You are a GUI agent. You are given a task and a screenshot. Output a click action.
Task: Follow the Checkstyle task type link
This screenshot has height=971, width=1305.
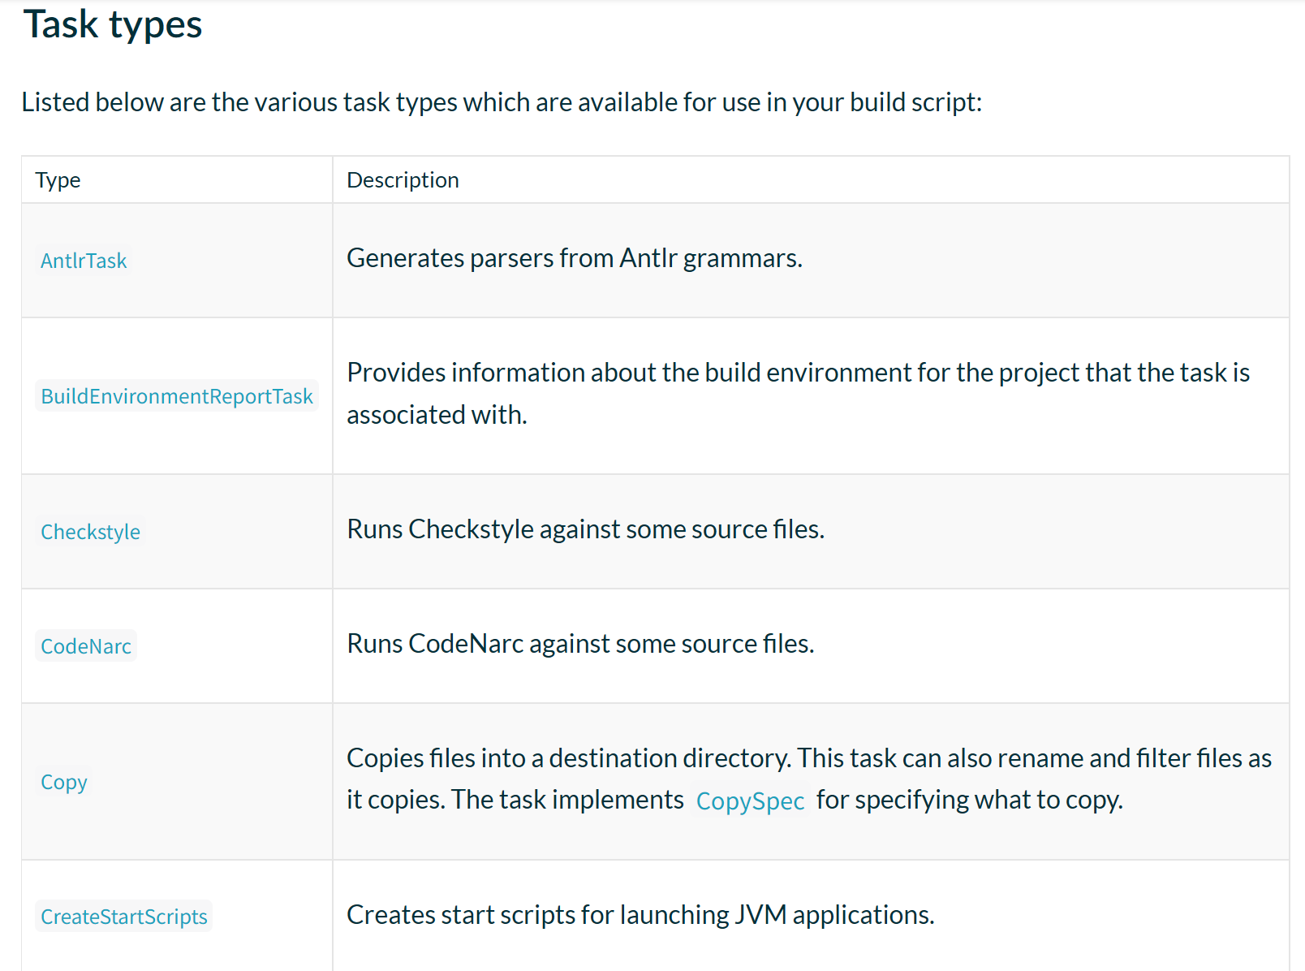click(x=90, y=532)
